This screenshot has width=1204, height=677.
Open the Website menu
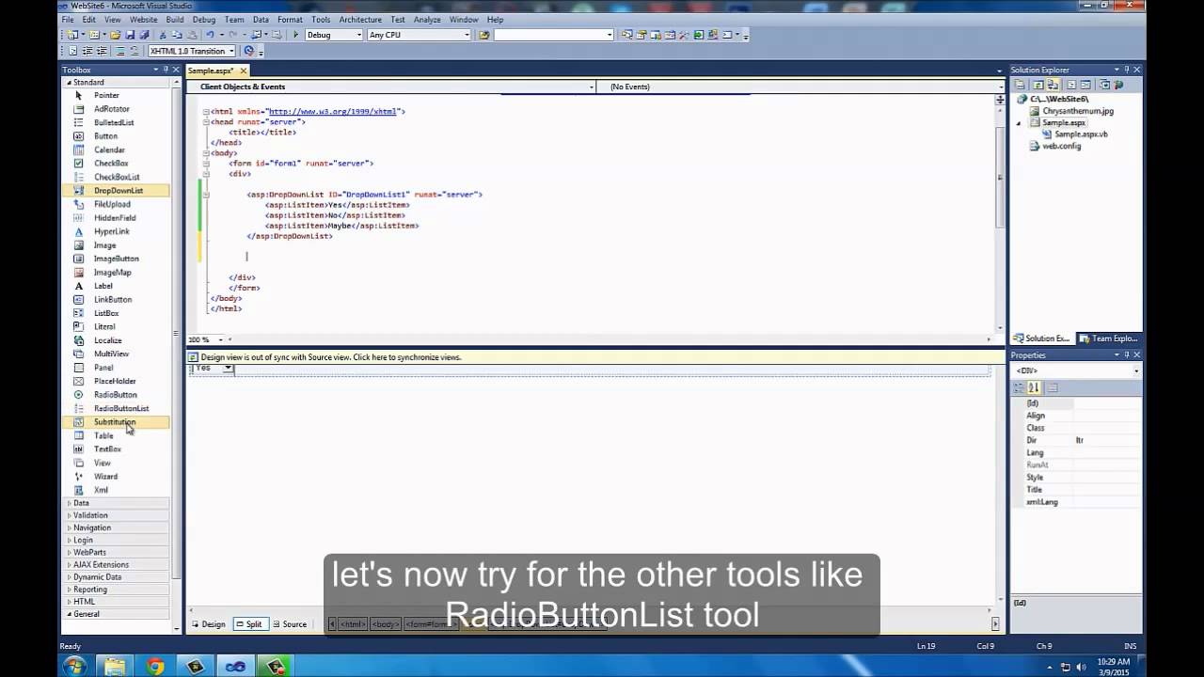coord(143,19)
